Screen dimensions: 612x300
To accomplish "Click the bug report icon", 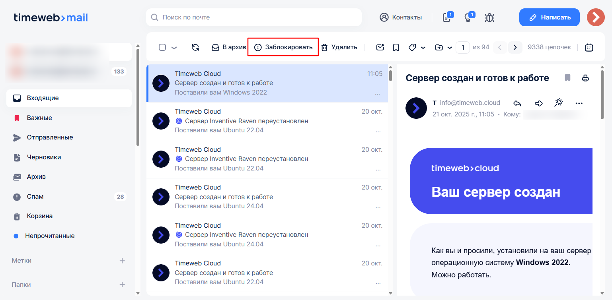I will 489,17.
